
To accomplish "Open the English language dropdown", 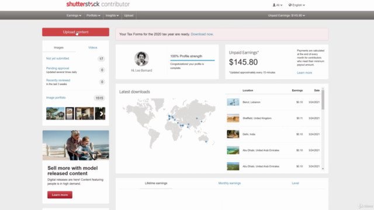I will (297, 5).
